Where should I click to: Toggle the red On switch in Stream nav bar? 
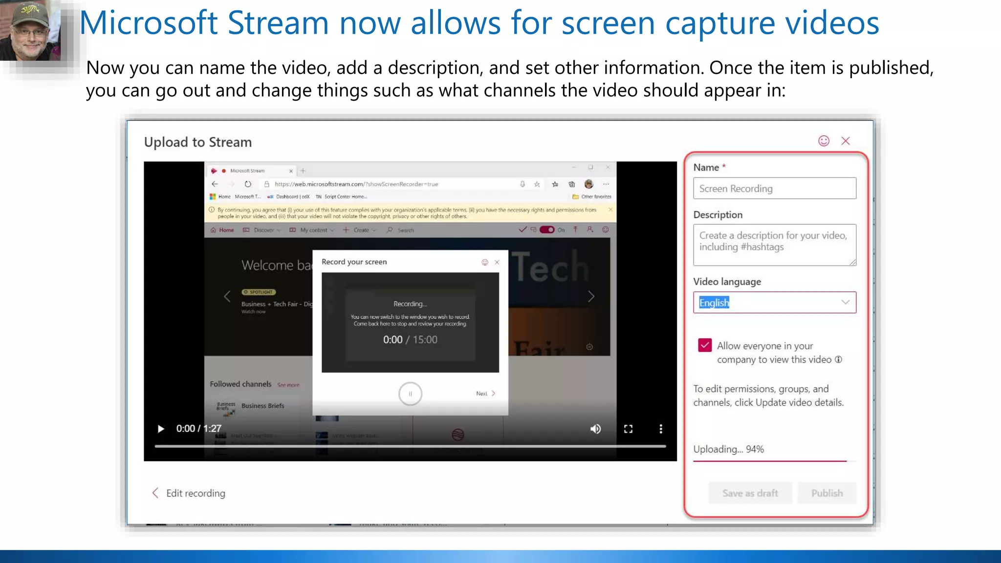tap(547, 230)
